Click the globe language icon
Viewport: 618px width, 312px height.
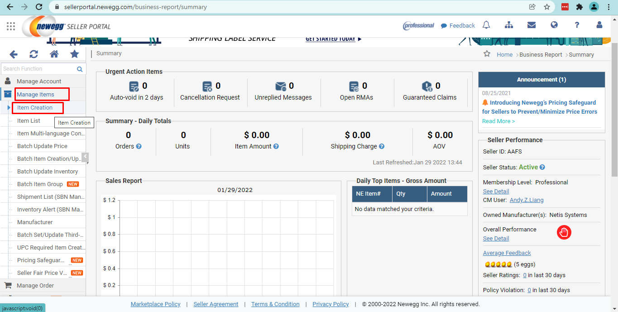coord(554,25)
